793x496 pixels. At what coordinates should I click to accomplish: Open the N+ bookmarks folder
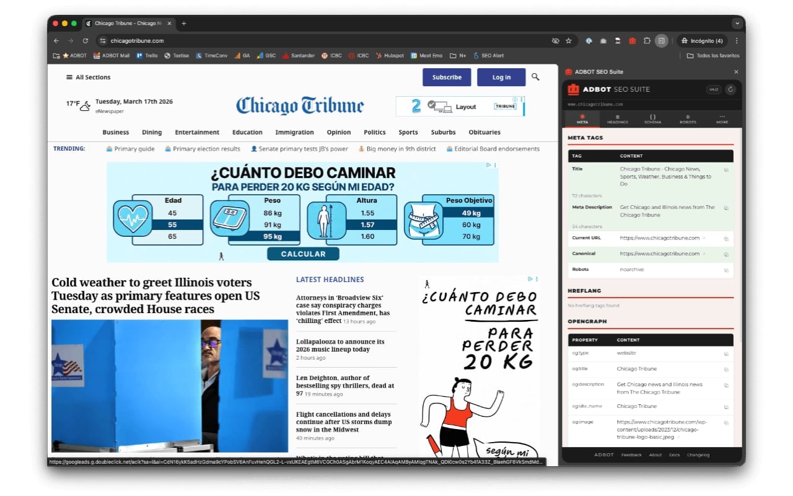[x=458, y=56]
